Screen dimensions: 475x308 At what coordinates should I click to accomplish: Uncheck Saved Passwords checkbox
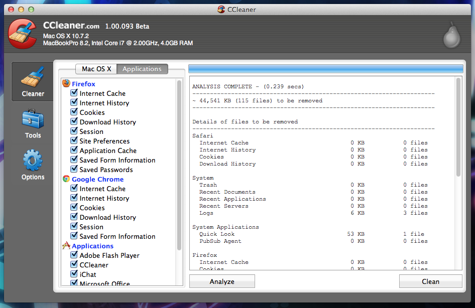coord(74,169)
